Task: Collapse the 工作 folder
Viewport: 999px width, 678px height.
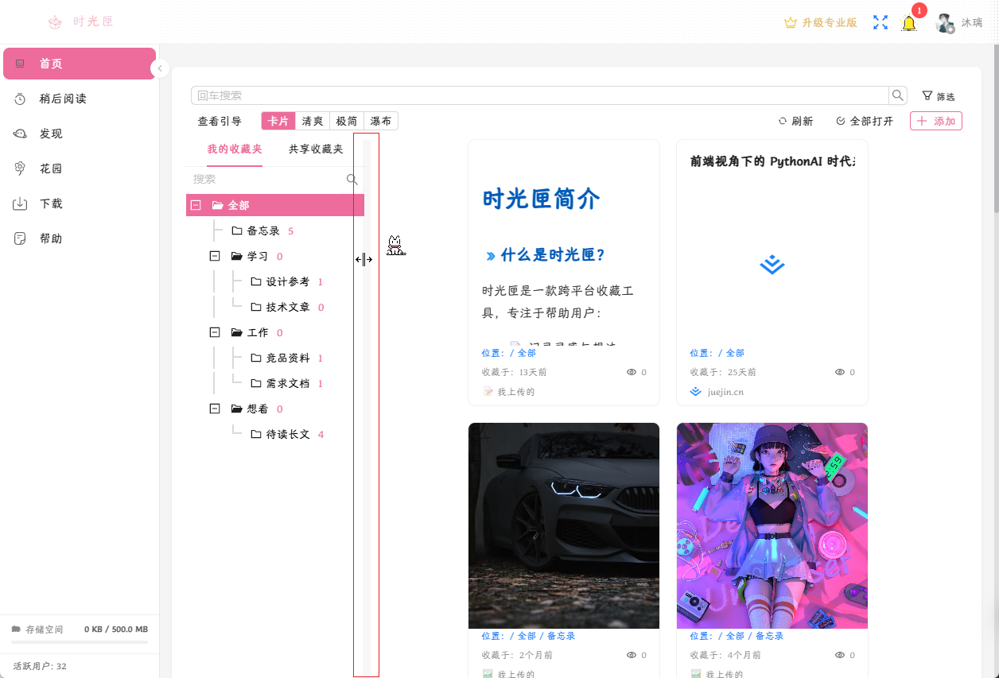Action: coord(214,332)
